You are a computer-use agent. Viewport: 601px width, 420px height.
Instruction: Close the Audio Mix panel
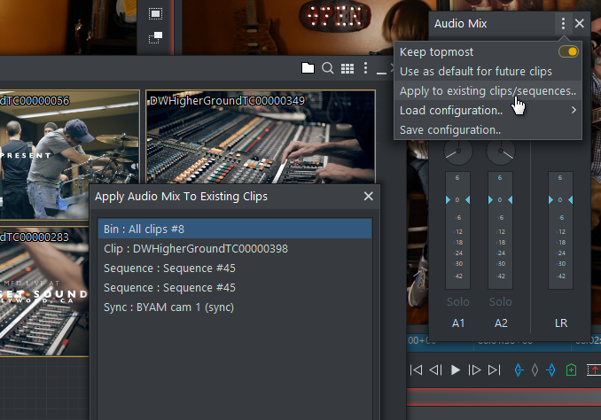pyautogui.click(x=580, y=24)
